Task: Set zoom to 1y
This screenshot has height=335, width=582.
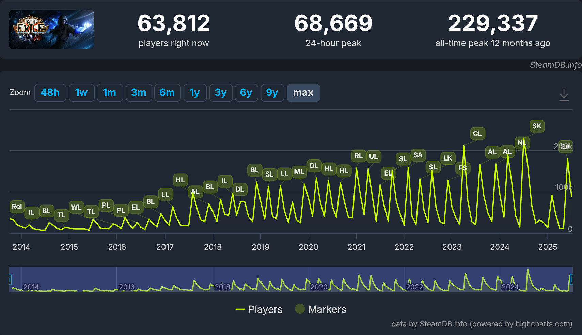Action: (195, 93)
